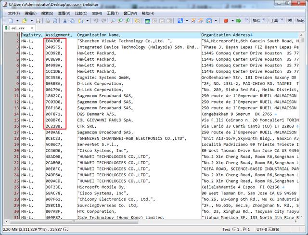
Task: Expand the dropdown beside the globe icon
Action: click(187, 20)
